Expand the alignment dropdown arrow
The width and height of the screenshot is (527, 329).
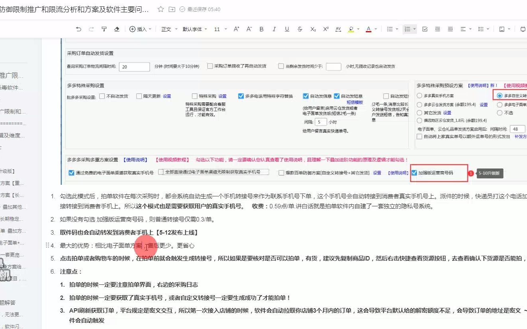click(470, 29)
